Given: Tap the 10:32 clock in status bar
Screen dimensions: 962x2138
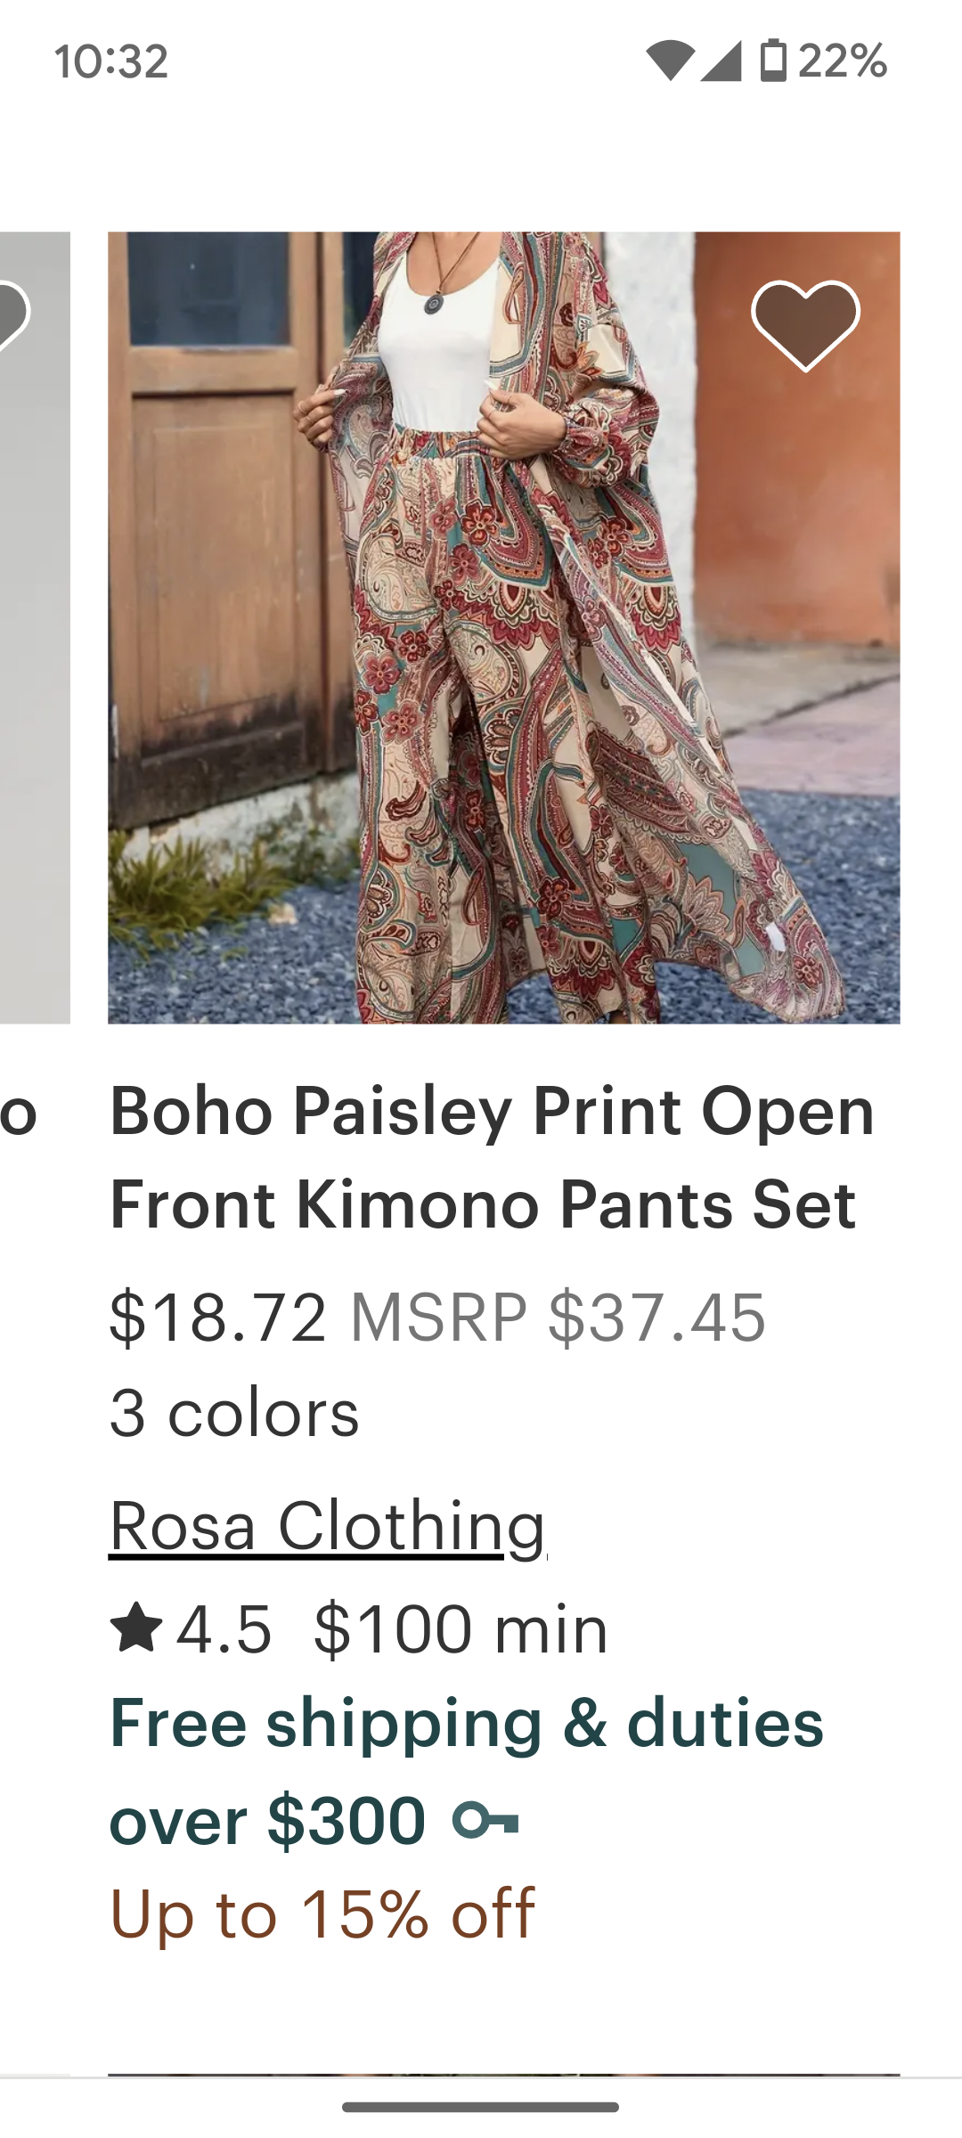Looking at the screenshot, I should [x=111, y=62].
